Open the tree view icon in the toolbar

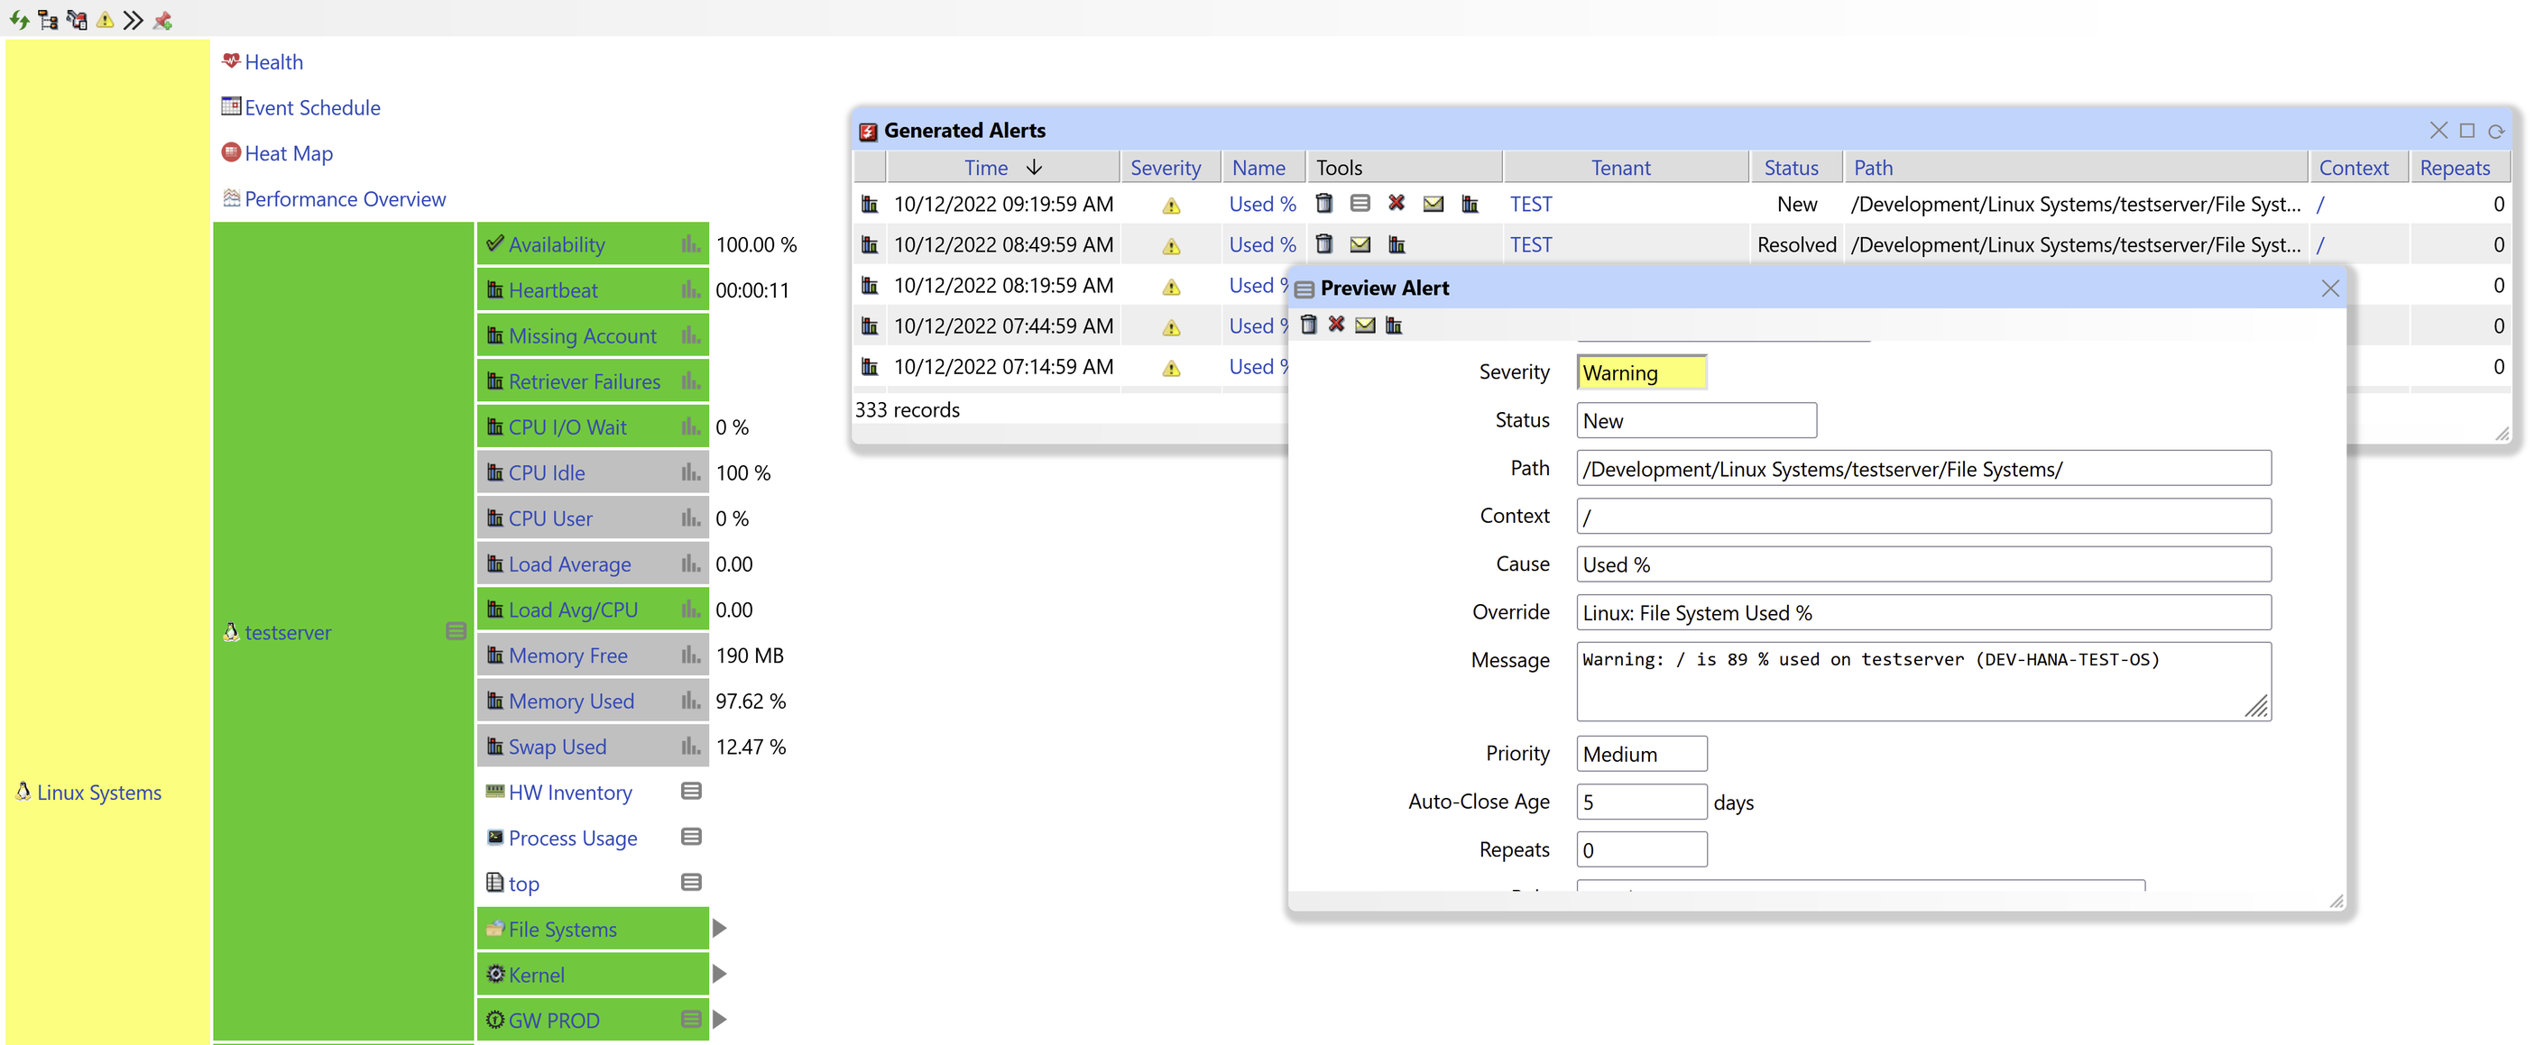(46, 20)
